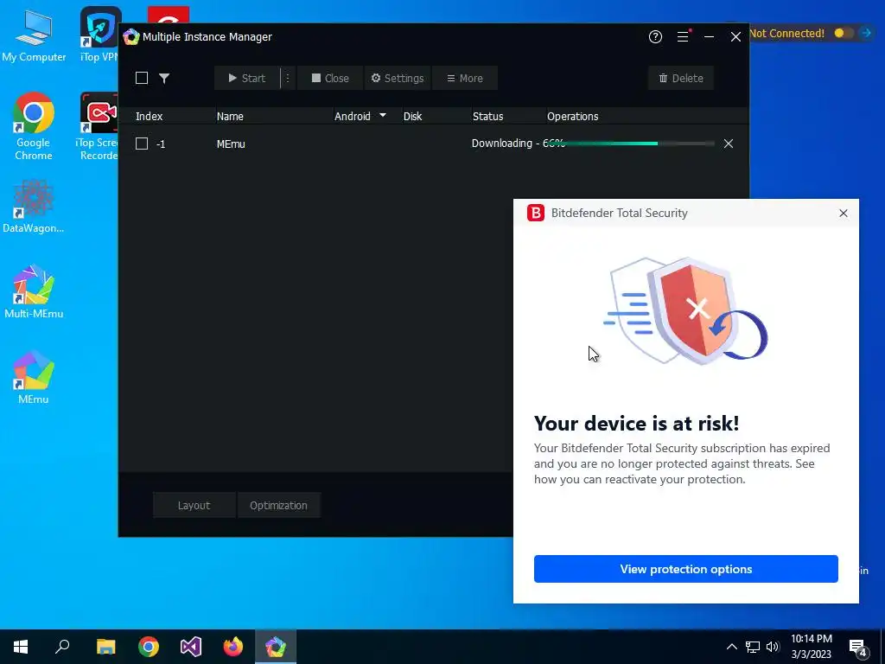Screen dimensions: 885x664
Task: Open instance Settings from toolbar
Action: click(x=398, y=78)
